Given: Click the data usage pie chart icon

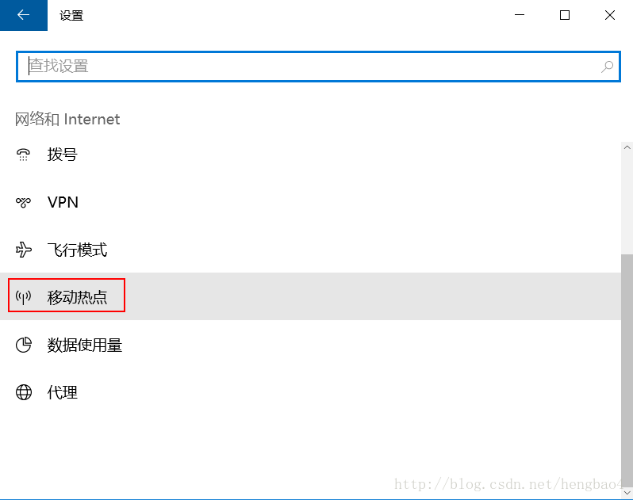Looking at the screenshot, I should 24,345.
